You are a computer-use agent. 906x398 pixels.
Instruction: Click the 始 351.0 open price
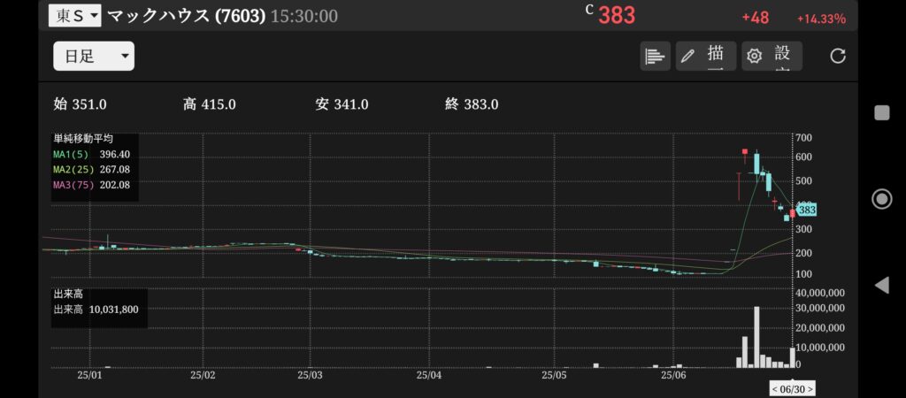pos(80,104)
